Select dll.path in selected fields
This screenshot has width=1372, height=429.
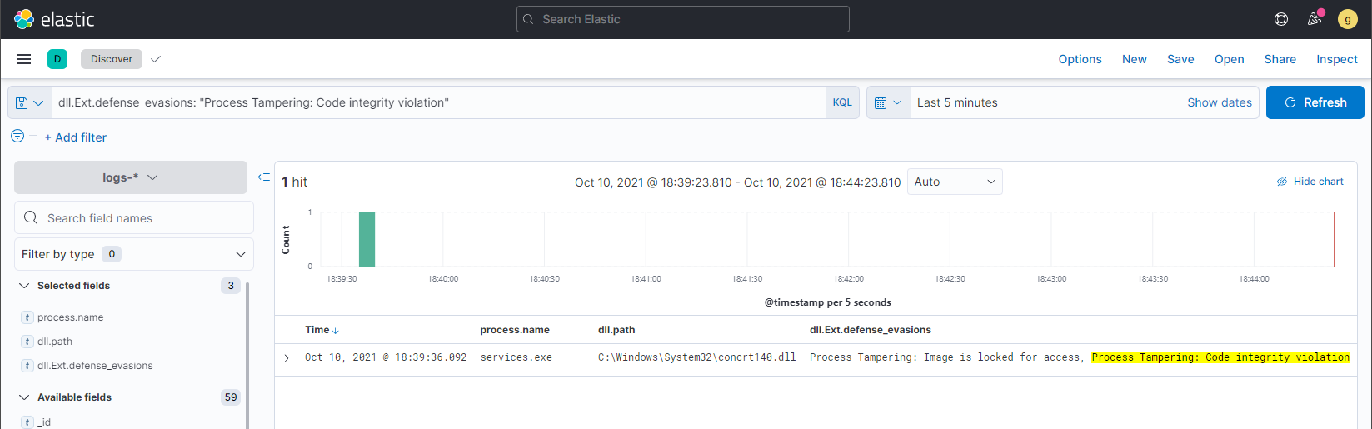[55, 342]
